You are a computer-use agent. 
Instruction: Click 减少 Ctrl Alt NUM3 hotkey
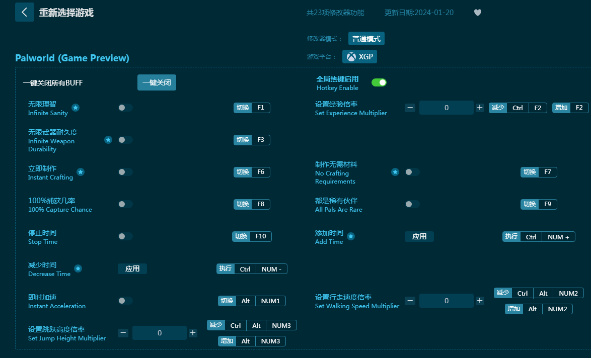point(252,325)
